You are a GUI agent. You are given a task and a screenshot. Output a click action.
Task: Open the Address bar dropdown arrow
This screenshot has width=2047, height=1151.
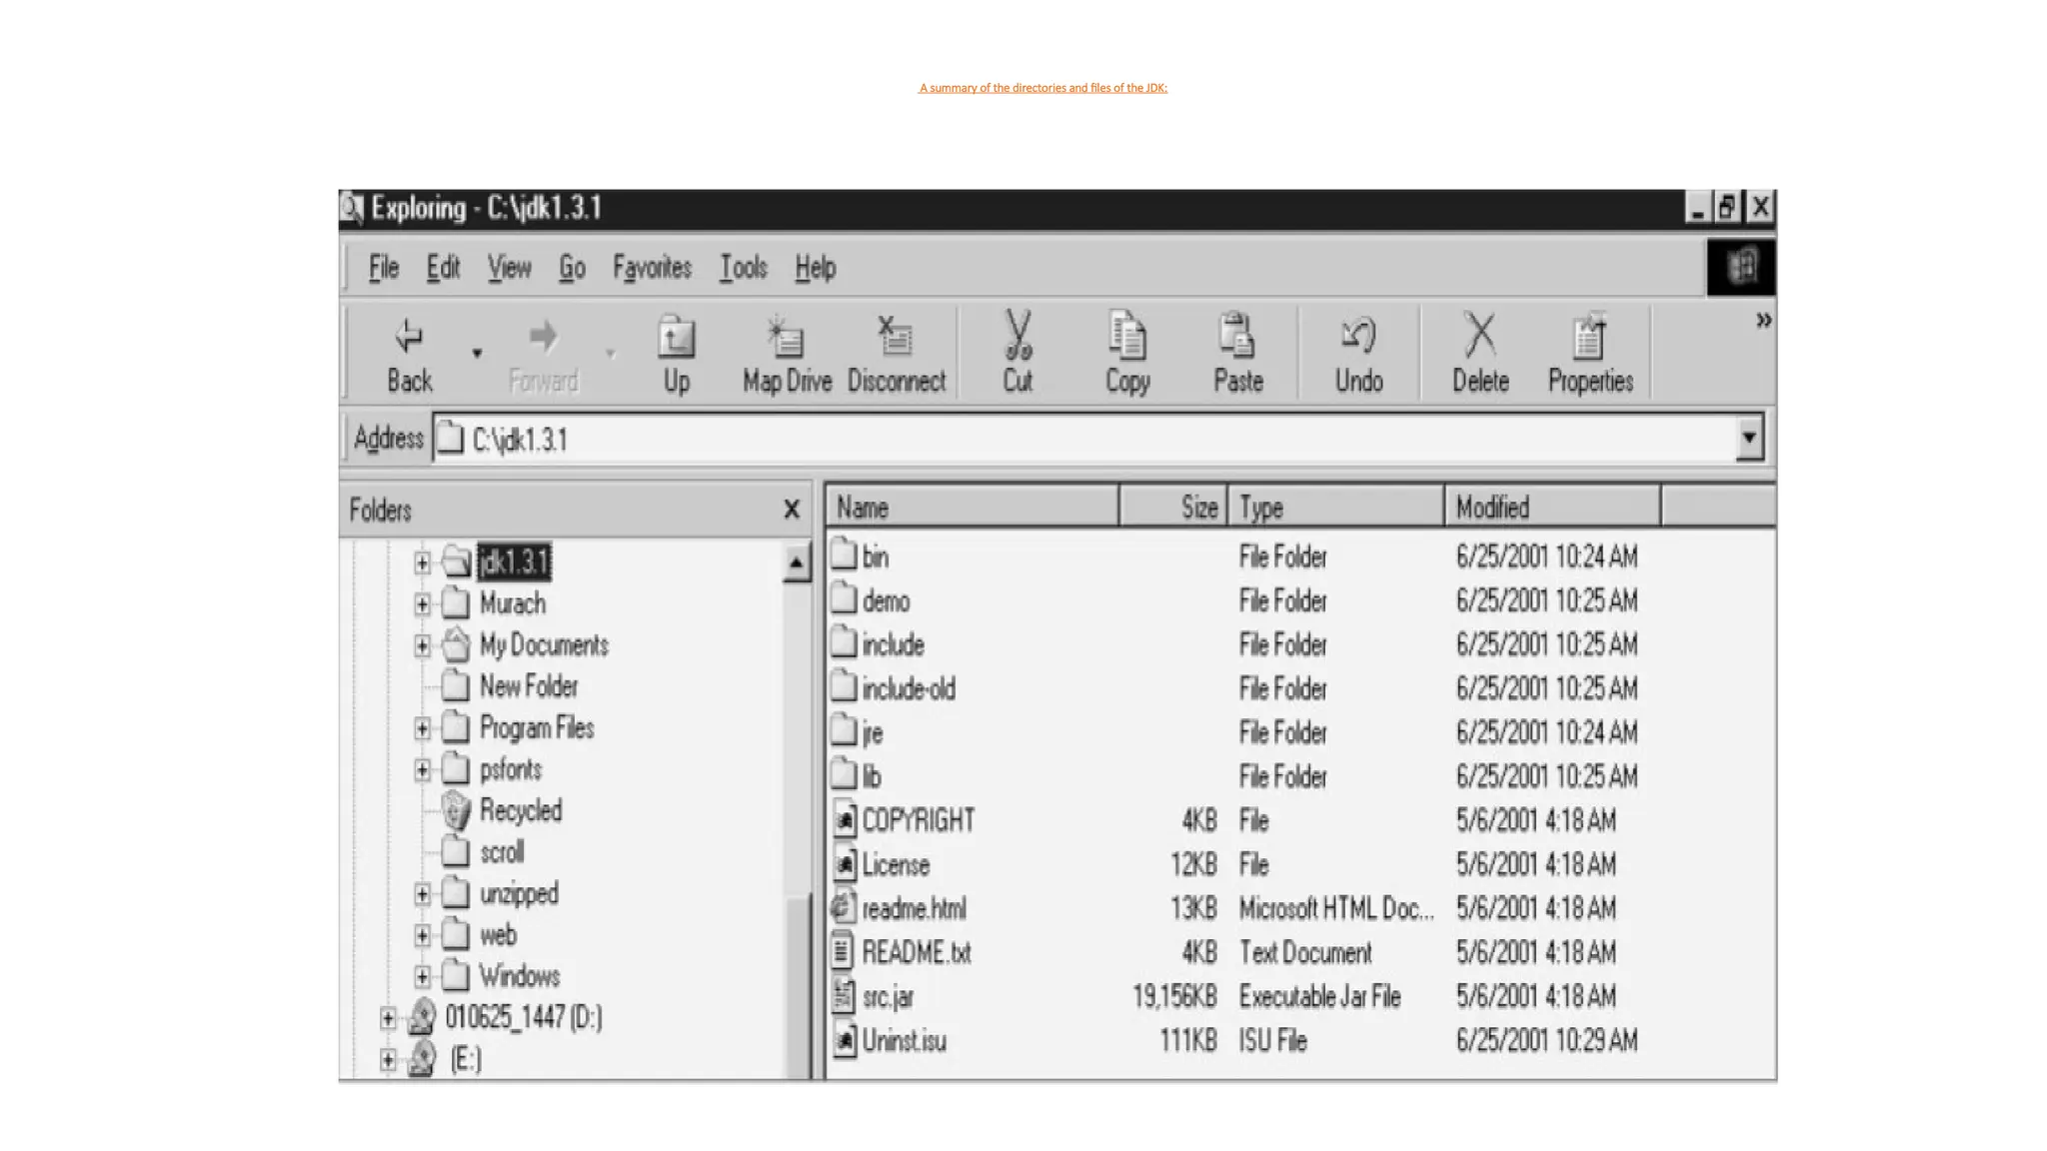[1748, 439]
